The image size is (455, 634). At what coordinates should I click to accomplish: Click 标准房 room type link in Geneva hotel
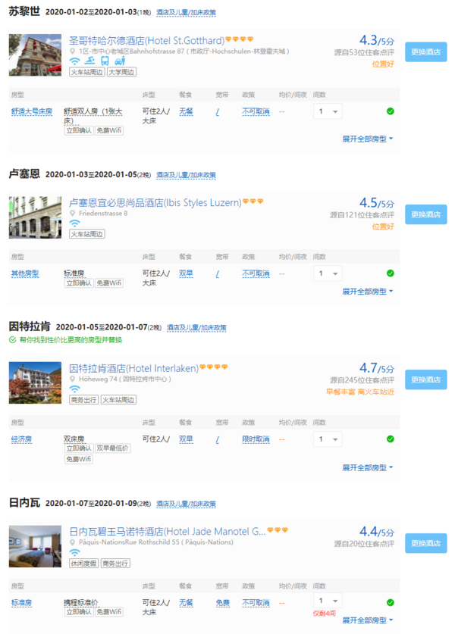coord(21,602)
